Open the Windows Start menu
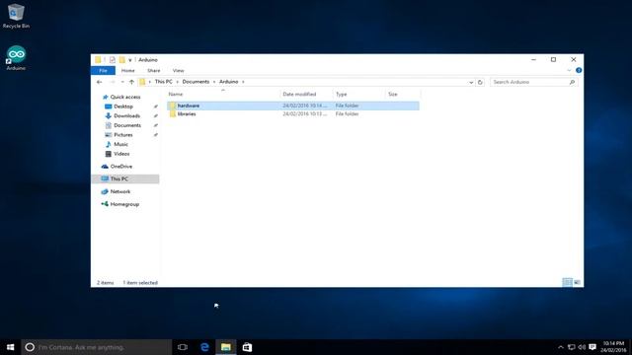 [x=11, y=347]
